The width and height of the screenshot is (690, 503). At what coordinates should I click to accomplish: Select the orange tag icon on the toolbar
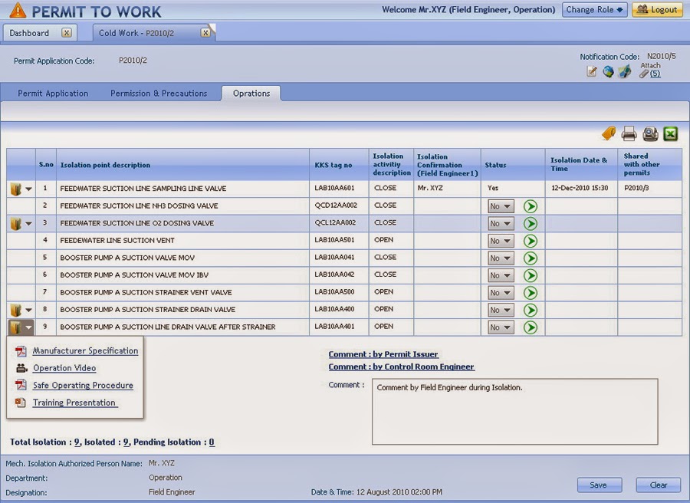(609, 133)
